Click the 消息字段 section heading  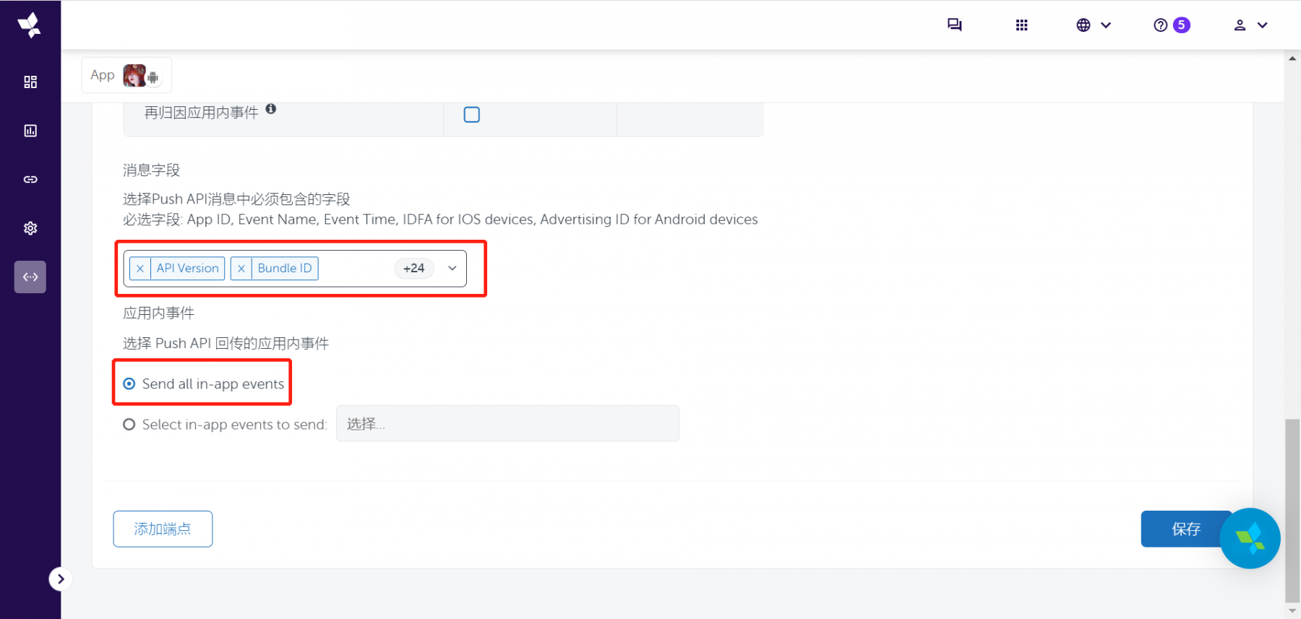(x=152, y=170)
